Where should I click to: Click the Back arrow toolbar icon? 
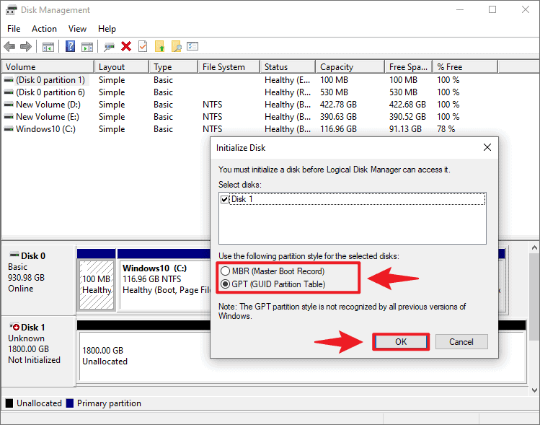(9, 46)
